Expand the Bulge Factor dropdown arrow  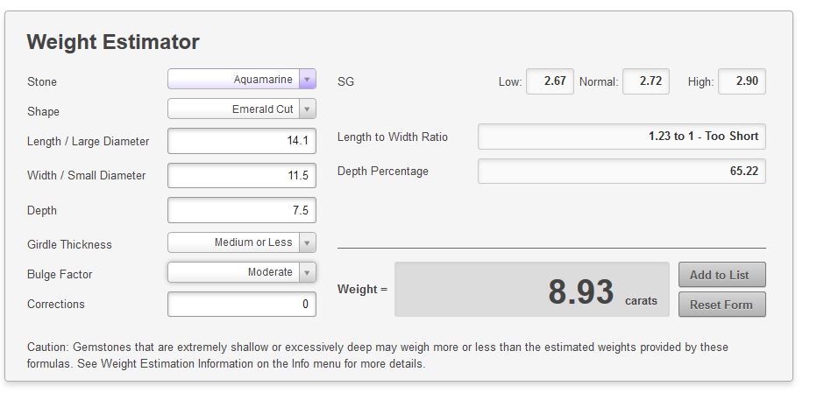click(308, 271)
